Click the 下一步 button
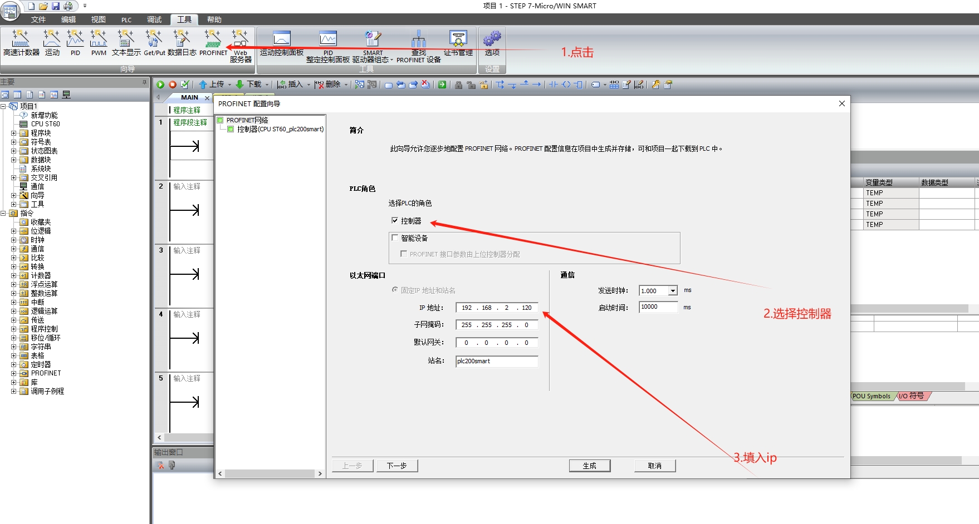979x524 pixels. 397,466
